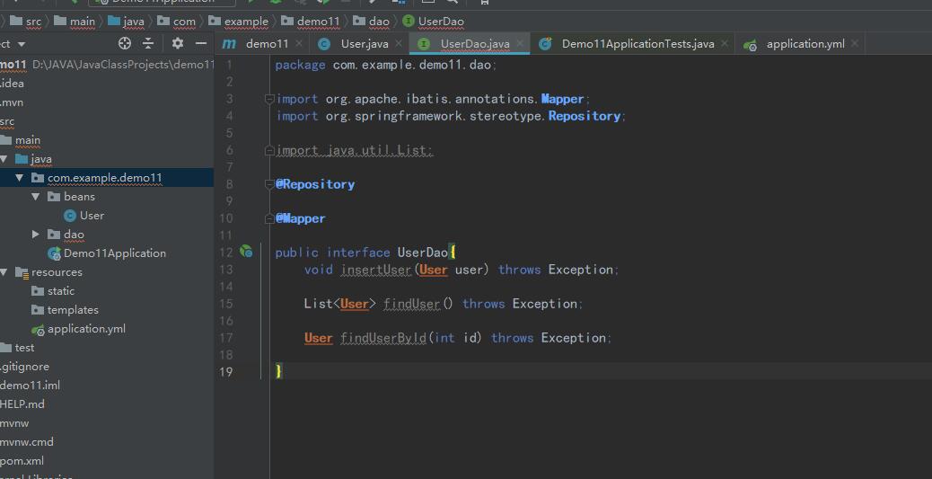
Task: Close the Demo11ApplicationTests.java tab
Action: pos(724,43)
